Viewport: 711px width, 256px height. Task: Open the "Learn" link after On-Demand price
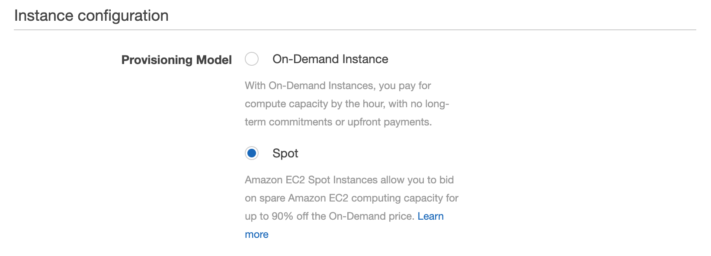(x=430, y=216)
